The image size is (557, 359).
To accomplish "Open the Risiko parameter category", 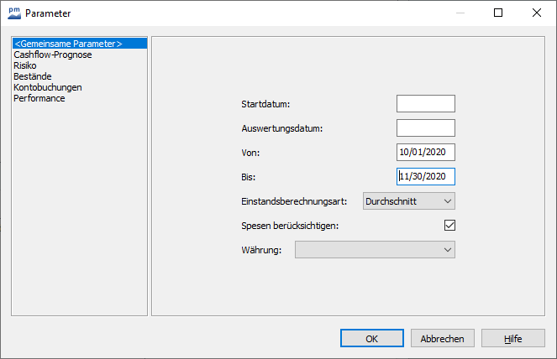I will click(25, 65).
